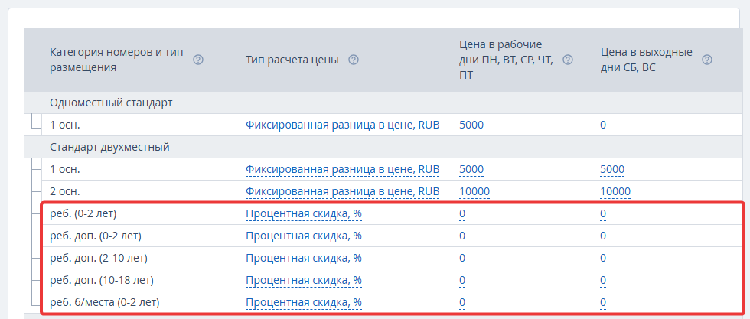Viewport: 750px width, 319px height.
Task: Change discount type for реб. (0-2 лет)
Action: tap(304, 213)
